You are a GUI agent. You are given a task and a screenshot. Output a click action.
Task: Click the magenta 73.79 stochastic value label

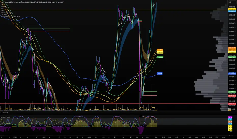pos(230,117)
